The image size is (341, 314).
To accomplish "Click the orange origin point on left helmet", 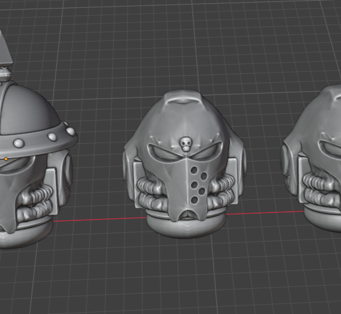I will click(x=6, y=159).
